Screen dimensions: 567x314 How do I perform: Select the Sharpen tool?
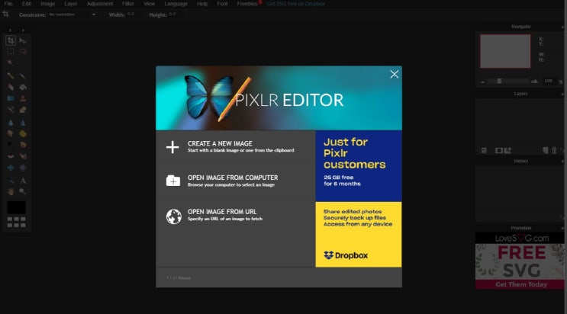pos(23,123)
